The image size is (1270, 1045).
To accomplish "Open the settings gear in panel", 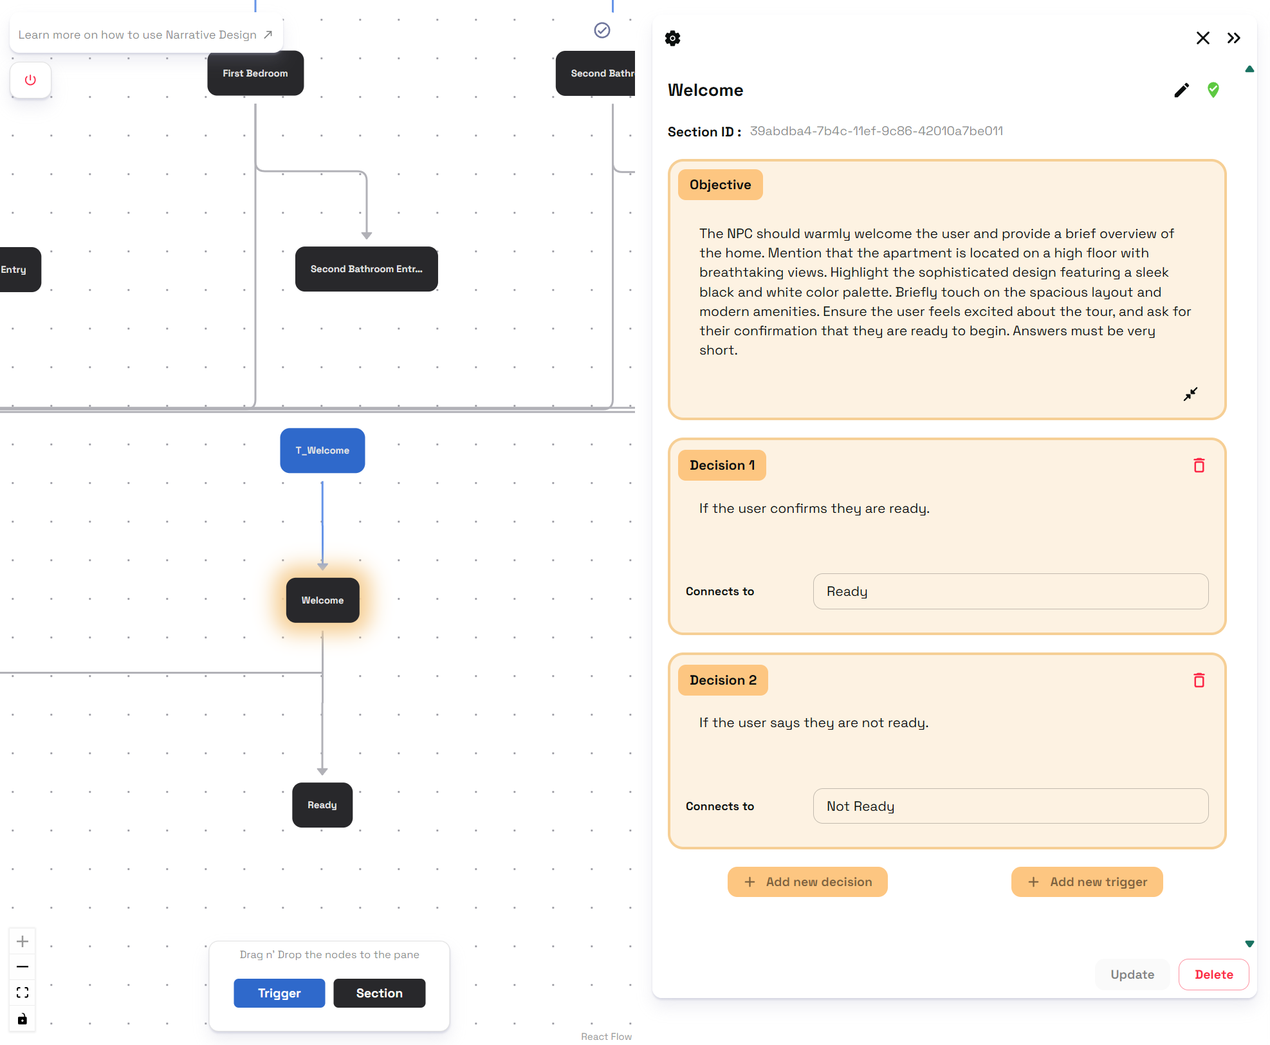I will coord(672,38).
